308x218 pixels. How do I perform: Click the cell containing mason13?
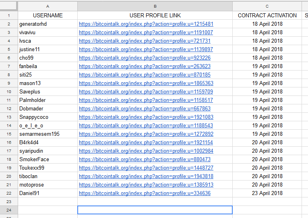click(x=48, y=83)
